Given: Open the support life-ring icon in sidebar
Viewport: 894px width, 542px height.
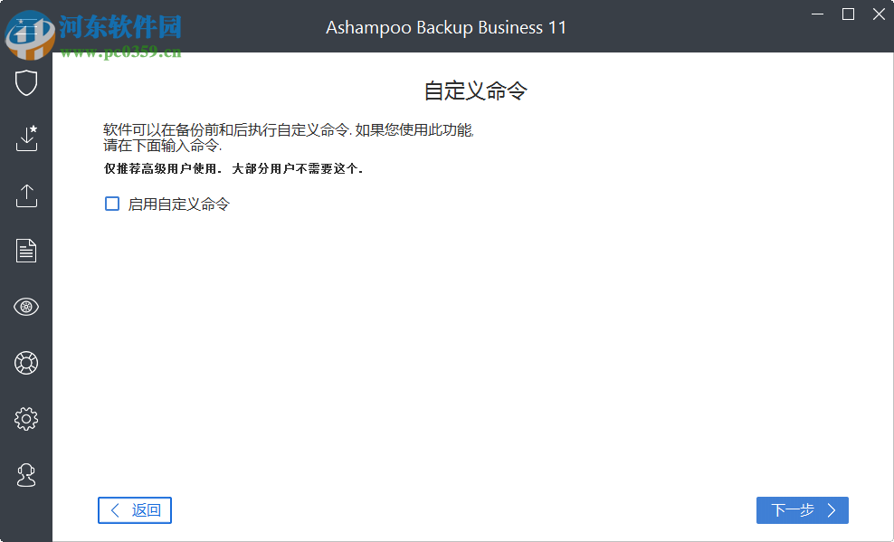Looking at the screenshot, I should coord(26,363).
